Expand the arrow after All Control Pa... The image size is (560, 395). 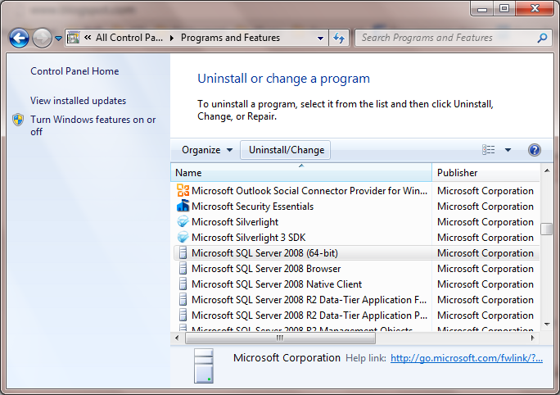[x=172, y=38]
